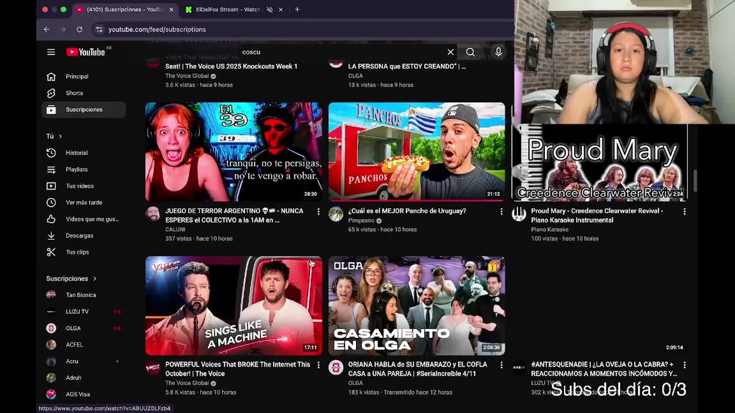This screenshot has width=735, height=413.
Task: Open the YouTube hamburger guide menu
Action: point(51,52)
